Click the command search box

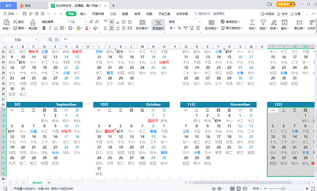tap(210, 14)
